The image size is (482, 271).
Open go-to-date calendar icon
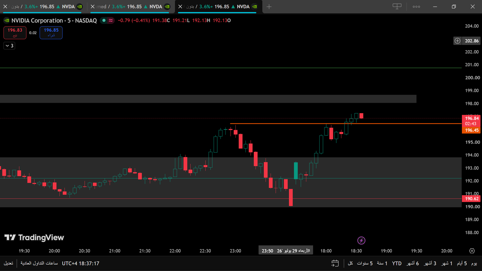click(335, 263)
